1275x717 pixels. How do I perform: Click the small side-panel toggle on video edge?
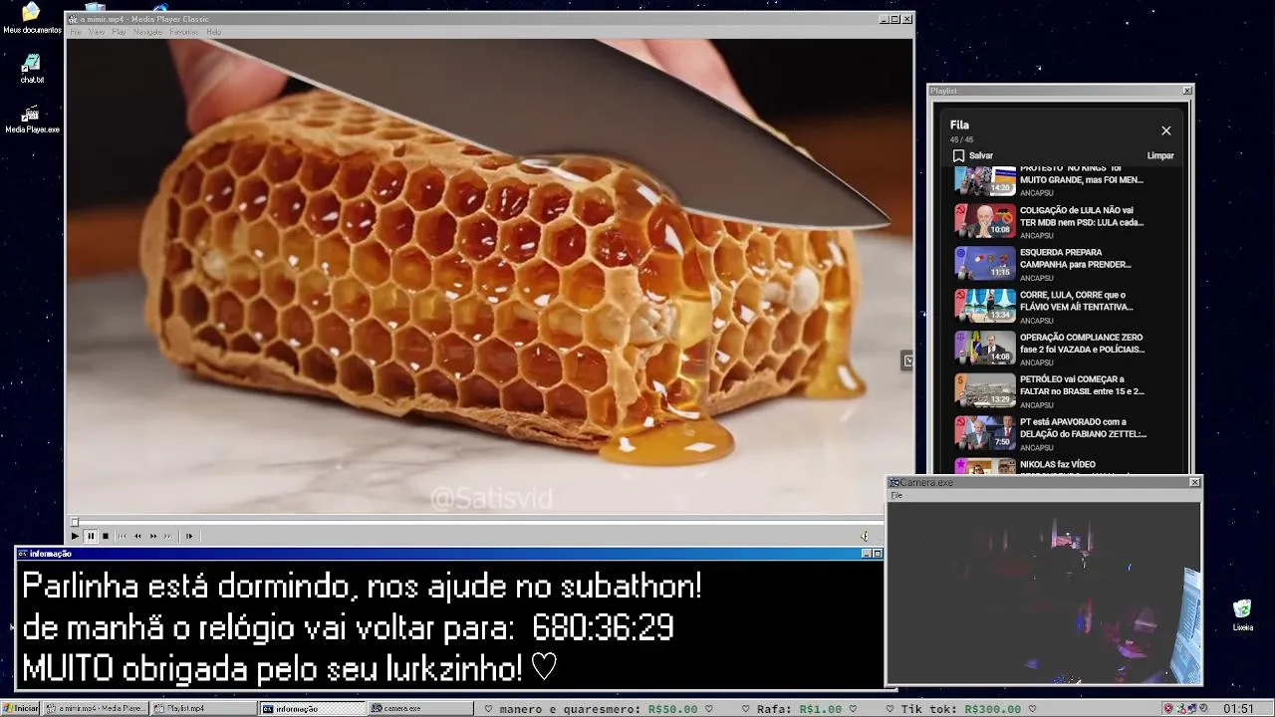[x=907, y=360]
